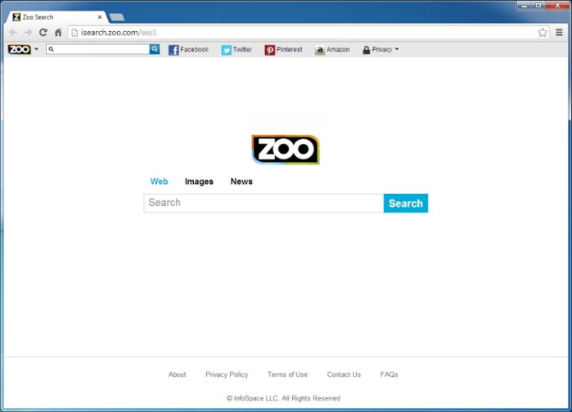Image resolution: width=572 pixels, height=412 pixels.
Task: Select the Zoo Search browser tab
Action: click(x=55, y=17)
